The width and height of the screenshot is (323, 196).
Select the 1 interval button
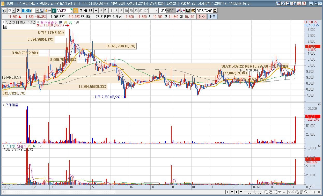click(112, 11)
